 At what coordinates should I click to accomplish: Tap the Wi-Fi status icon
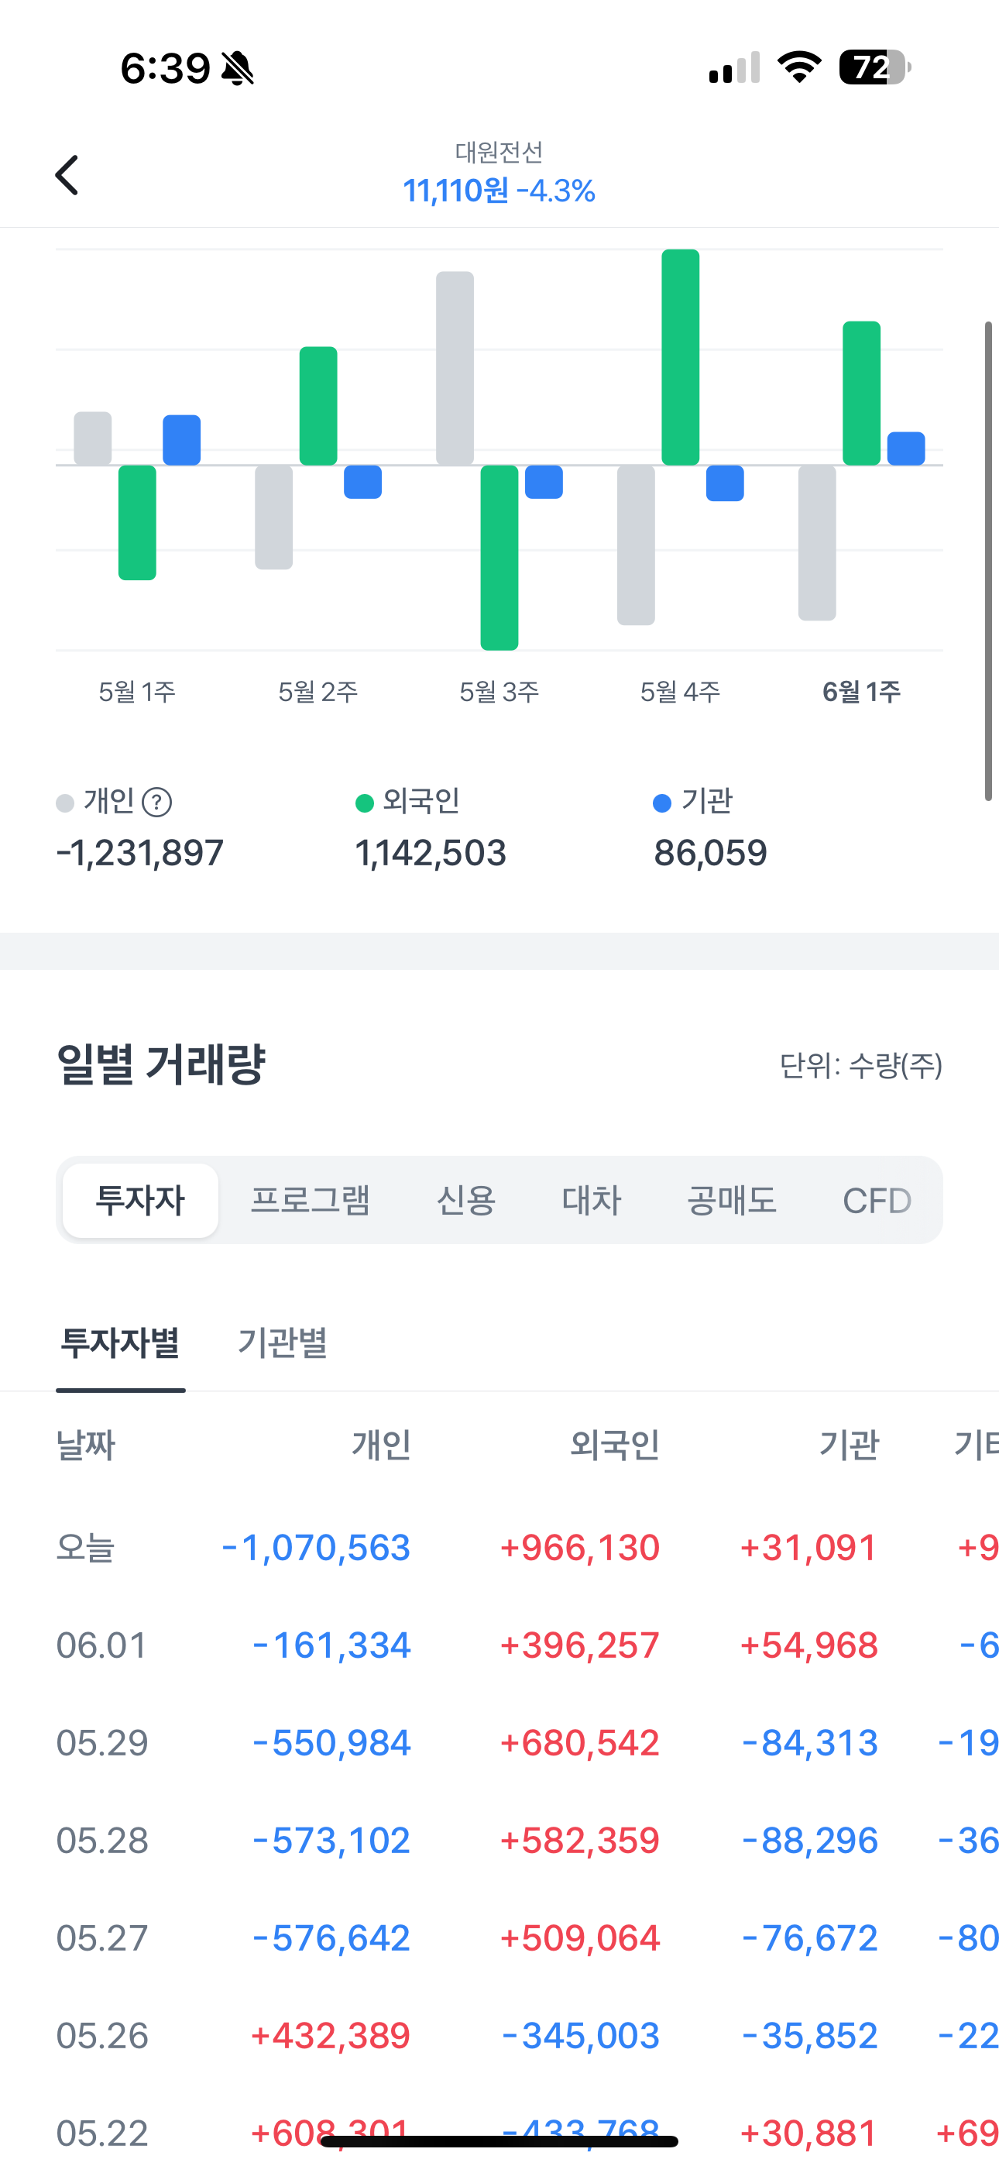tap(799, 67)
